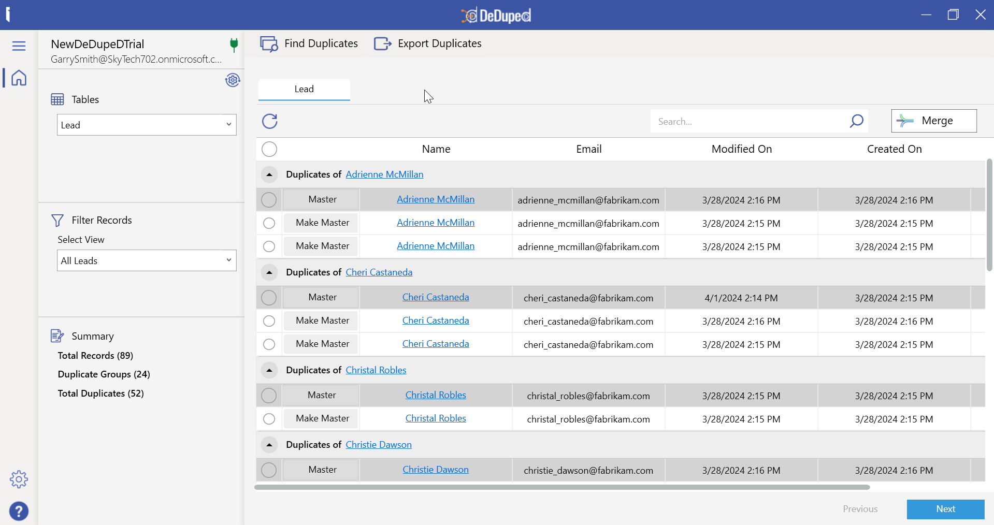Select the last Cheri Castaneda row circle

coord(269,344)
